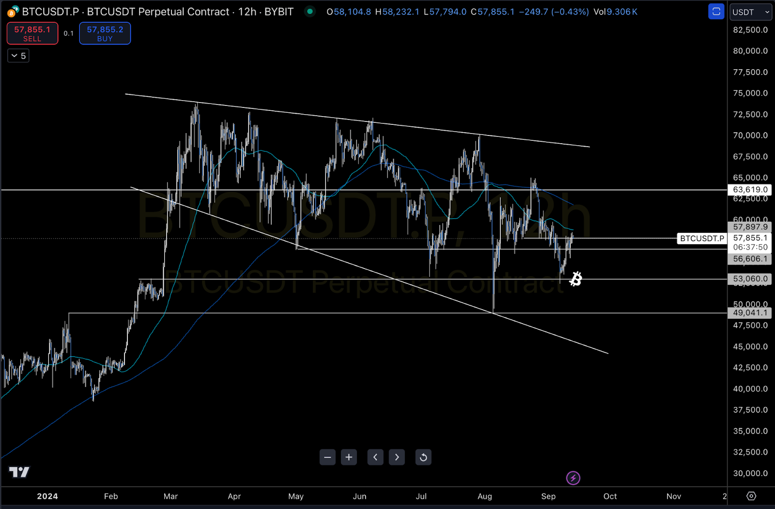Zoom in the chart with plus button

point(349,457)
